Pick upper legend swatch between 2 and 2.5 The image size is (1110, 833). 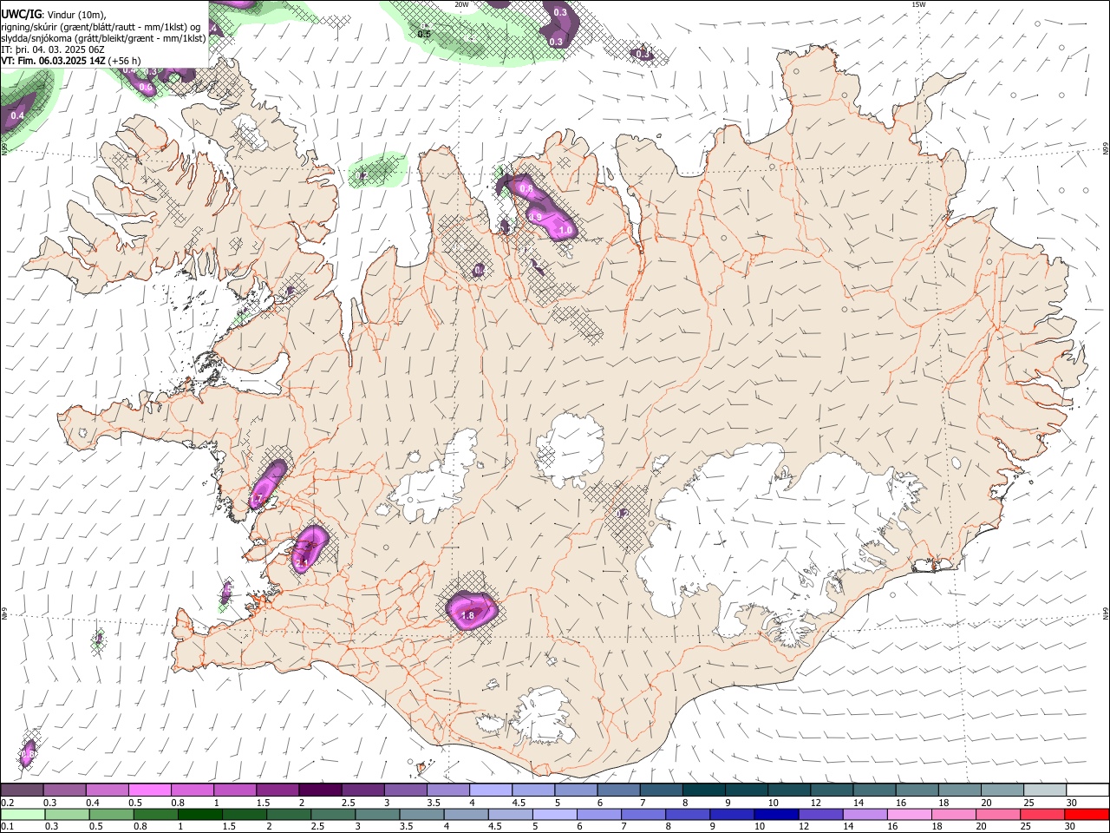pos(320,790)
